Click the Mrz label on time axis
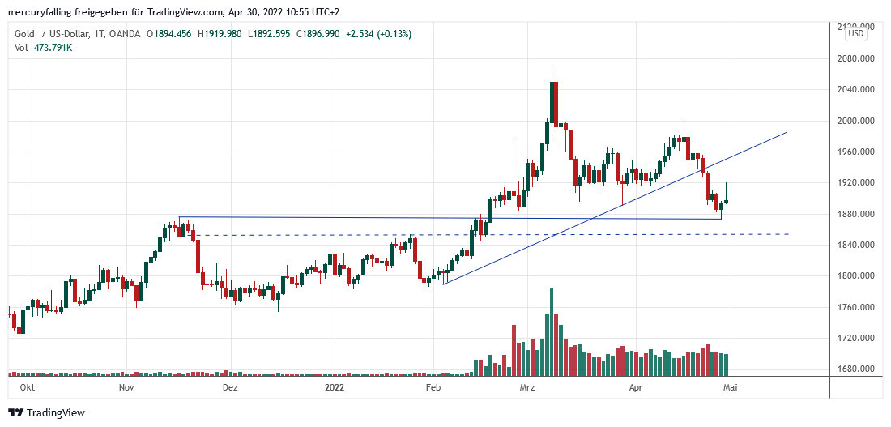This screenshot has height=427, width=891. point(527,388)
